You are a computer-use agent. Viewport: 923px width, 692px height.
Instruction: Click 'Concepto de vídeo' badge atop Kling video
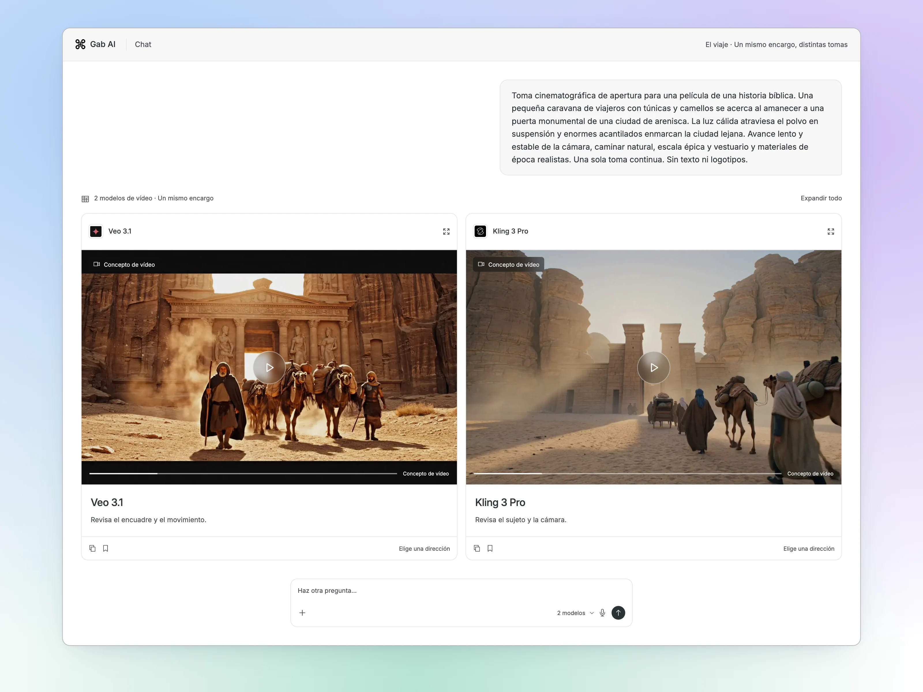pos(509,264)
